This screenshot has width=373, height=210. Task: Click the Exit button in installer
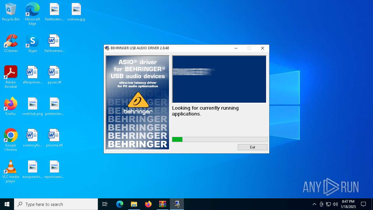point(252,147)
